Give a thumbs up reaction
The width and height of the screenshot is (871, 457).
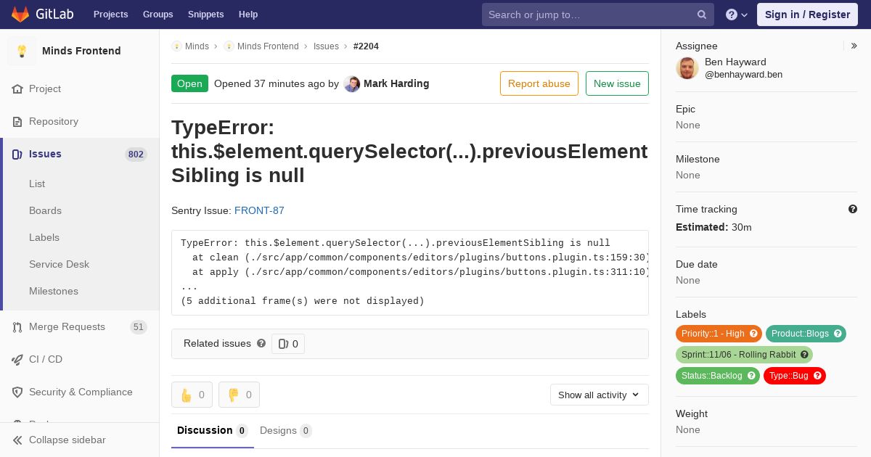pos(192,395)
